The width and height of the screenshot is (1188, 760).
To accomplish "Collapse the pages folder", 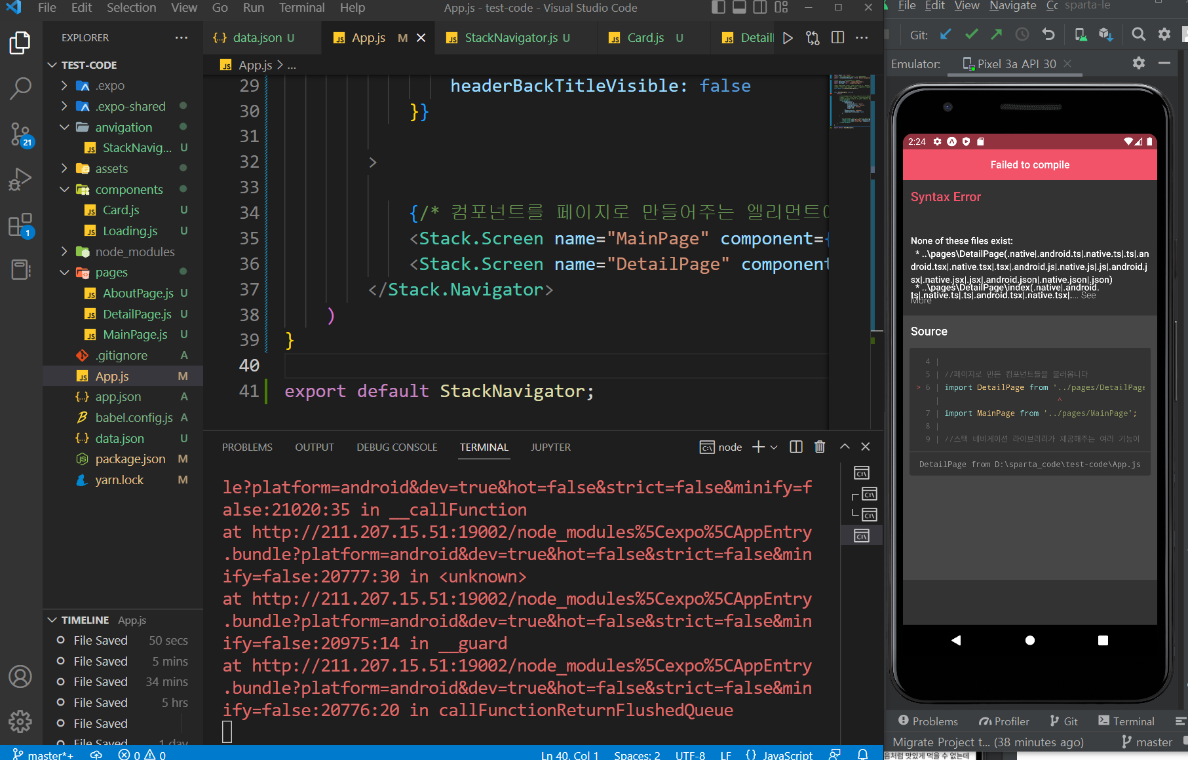I will [64, 273].
